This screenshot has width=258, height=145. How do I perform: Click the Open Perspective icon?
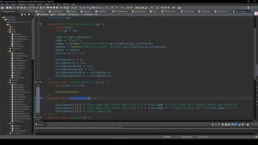point(248,8)
